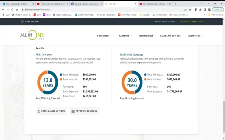Click the $556,622.06 total interest value

[x=89, y=79]
